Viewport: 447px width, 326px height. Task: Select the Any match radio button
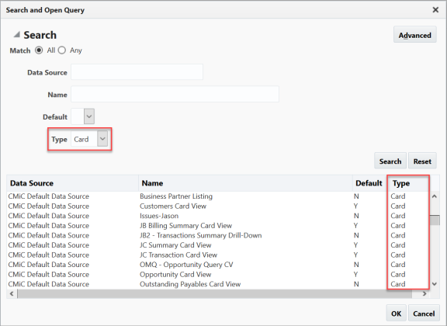tap(62, 50)
